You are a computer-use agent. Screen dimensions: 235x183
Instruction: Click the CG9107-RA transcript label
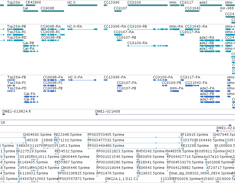[x=124, y=32]
